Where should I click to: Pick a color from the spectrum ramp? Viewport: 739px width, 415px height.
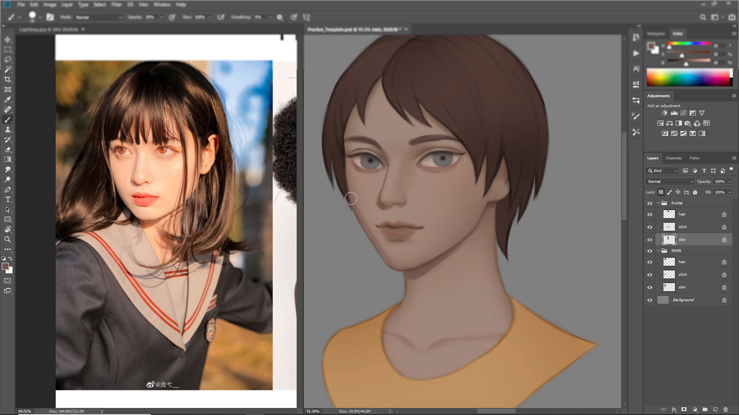pos(688,78)
